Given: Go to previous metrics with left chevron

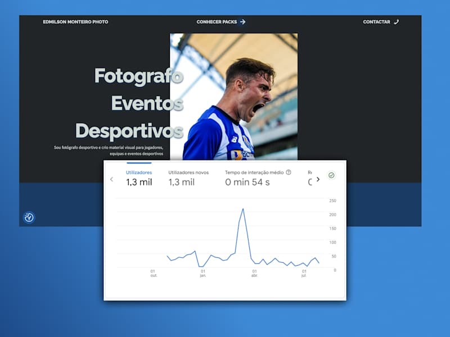Looking at the screenshot, I should 111,179.
